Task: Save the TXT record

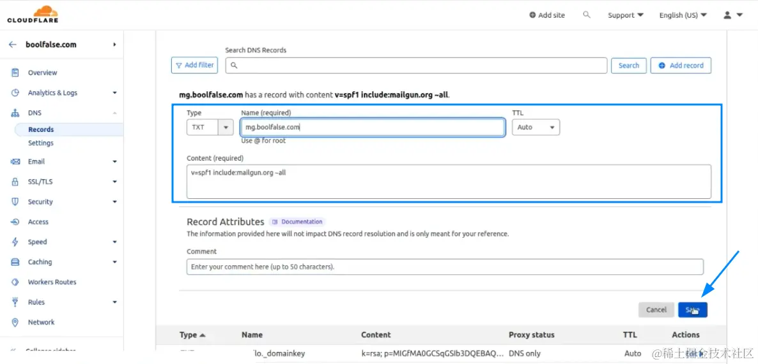Action: 693,310
